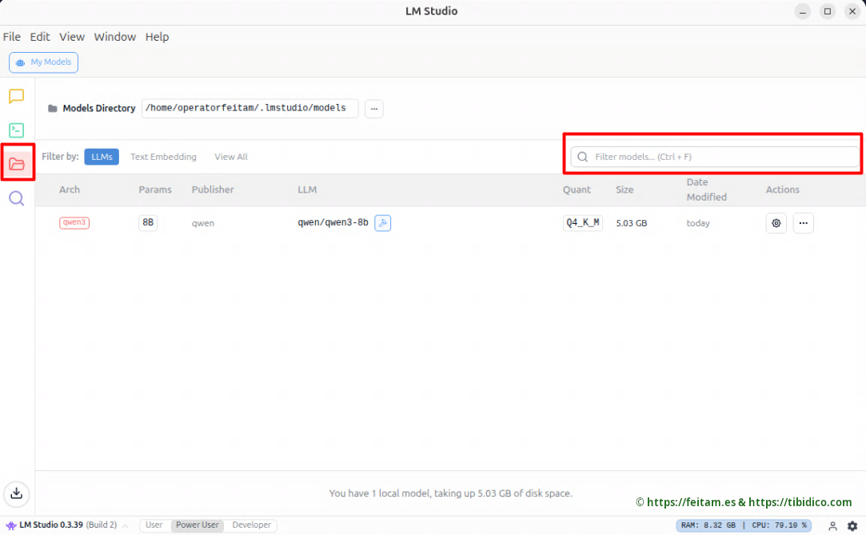
Task: Open the File menu
Action: (x=12, y=37)
